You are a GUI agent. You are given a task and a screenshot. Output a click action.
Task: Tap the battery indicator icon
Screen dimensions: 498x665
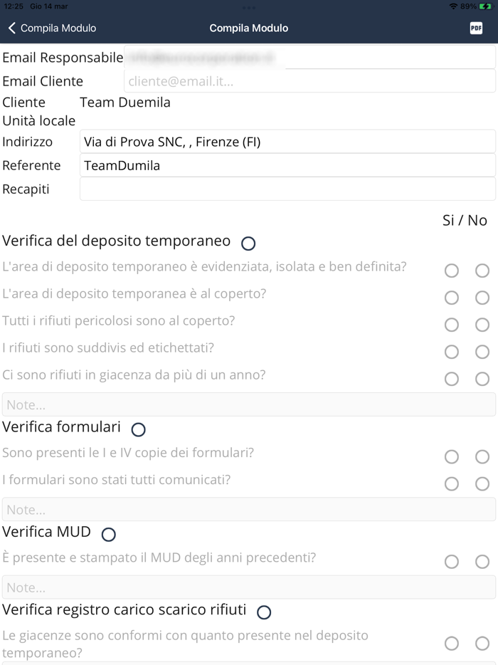pos(485,5)
